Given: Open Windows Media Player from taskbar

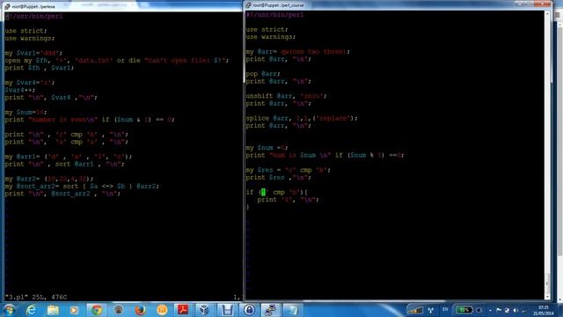Looking at the screenshot, I should (x=74, y=310).
